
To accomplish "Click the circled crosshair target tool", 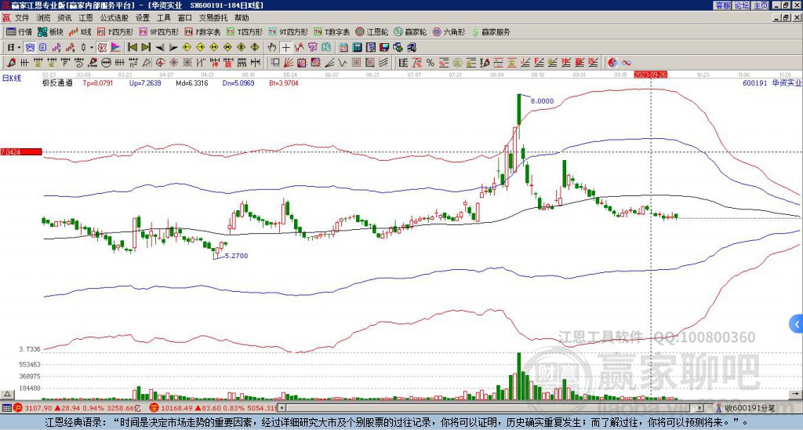I will [160, 63].
